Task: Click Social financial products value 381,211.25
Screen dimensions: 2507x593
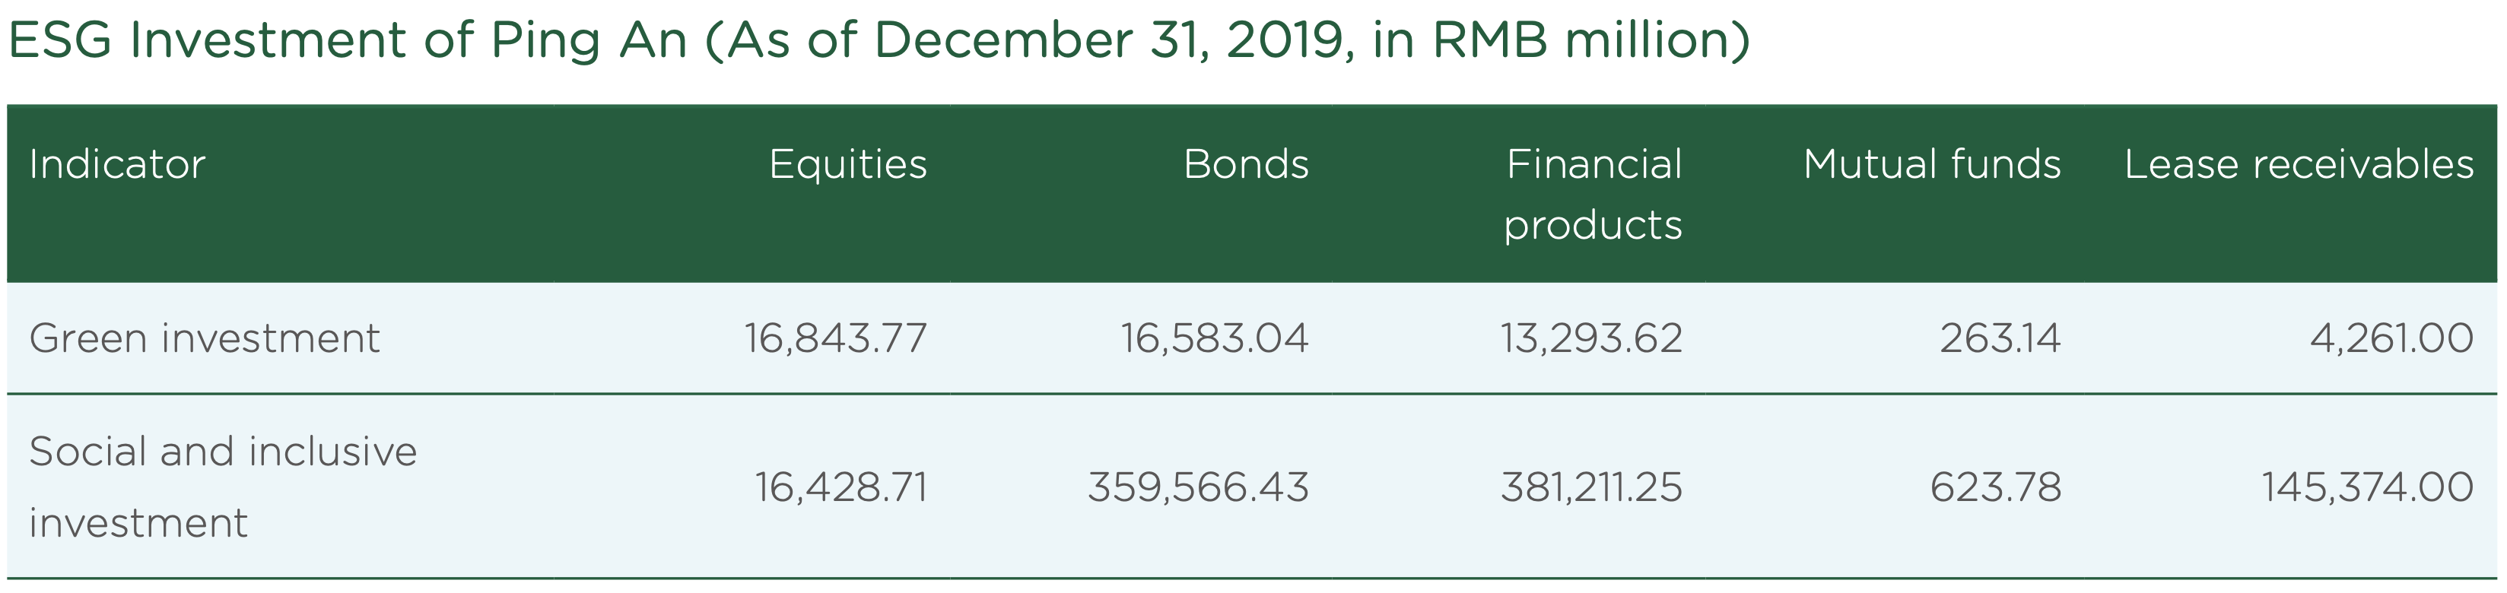Action: pos(1591,487)
